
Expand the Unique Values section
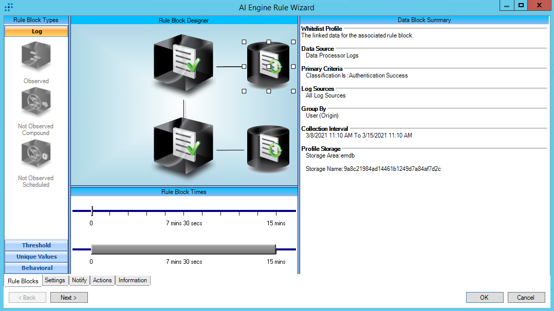pyautogui.click(x=36, y=257)
